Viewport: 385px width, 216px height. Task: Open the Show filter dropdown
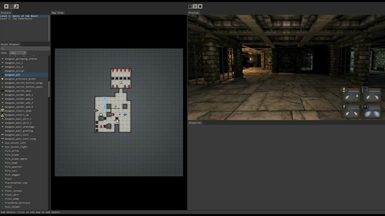[x=17, y=53]
